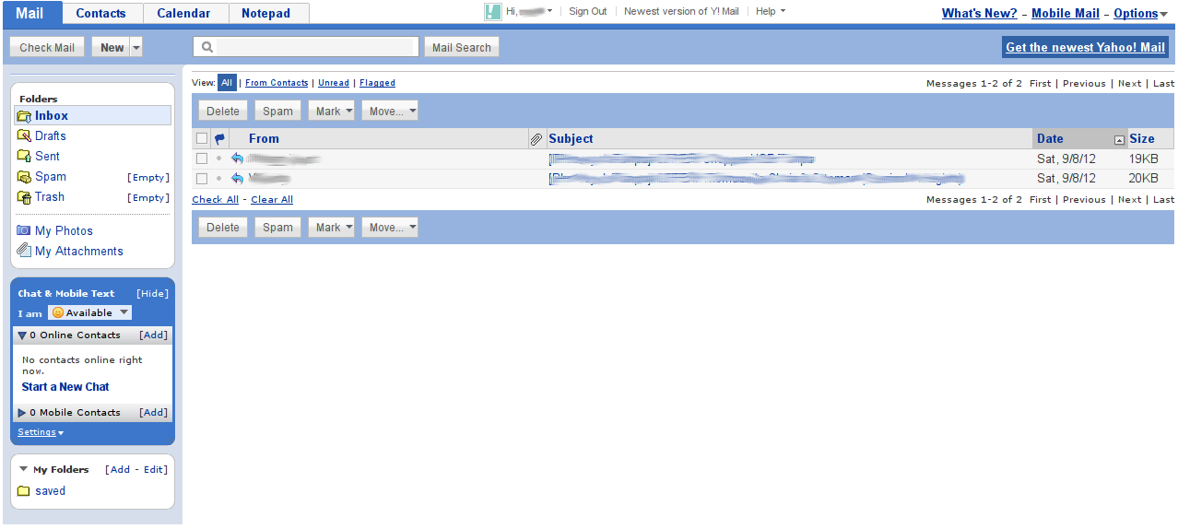Collapse the My Folders section
This screenshot has height=529, width=1178.
pos(24,469)
